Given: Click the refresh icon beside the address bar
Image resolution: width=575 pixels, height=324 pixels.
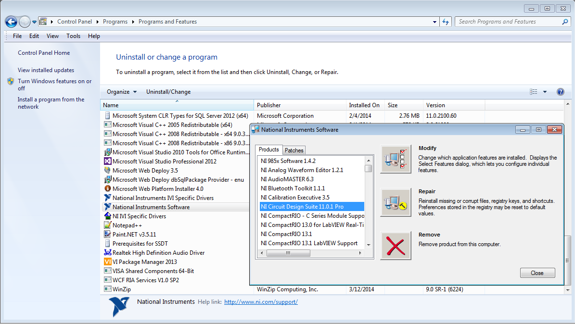Looking at the screenshot, I should pyautogui.click(x=446, y=22).
